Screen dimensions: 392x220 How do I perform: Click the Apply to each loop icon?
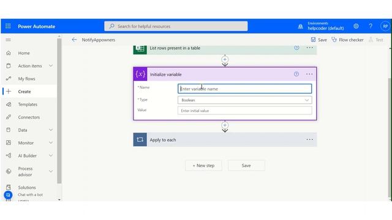pyautogui.click(x=140, y=140)
